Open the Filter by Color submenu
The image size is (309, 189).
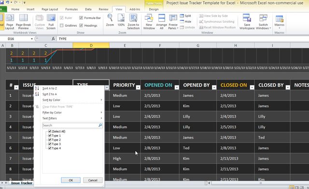point(69,112)
